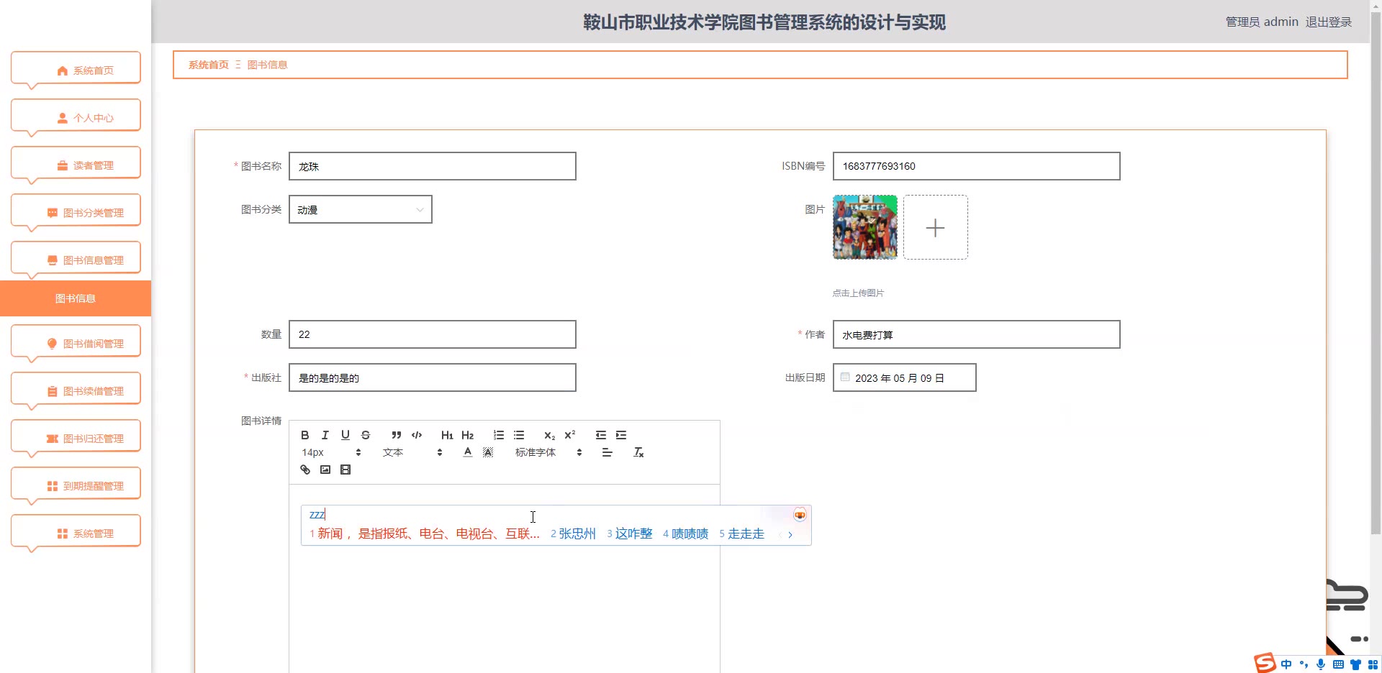
Task: Expand 读者管理 sidebar menu
Action: pyautogui.click(x=76, y=165)
